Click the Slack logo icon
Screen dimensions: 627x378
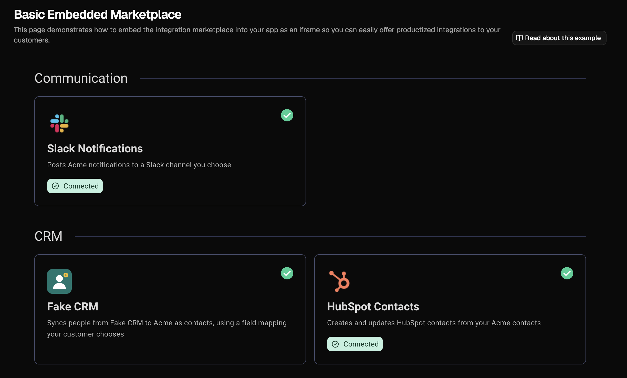pyautogui.click(x=59, y=123)
